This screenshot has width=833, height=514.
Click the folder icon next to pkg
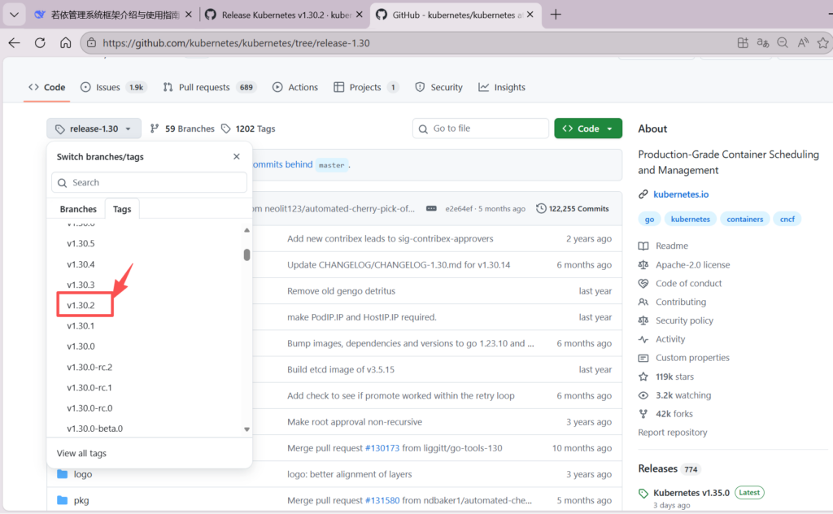(x=63, y=500)
